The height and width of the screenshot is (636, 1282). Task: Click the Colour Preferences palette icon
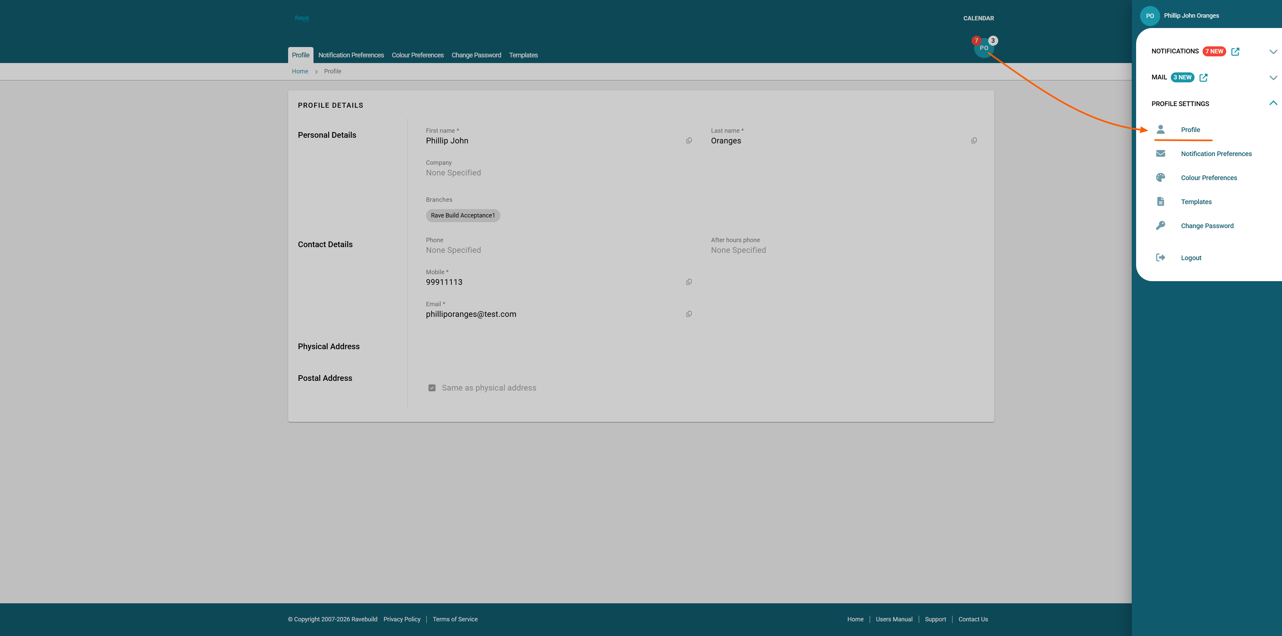click(x=1160, y=177)
